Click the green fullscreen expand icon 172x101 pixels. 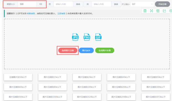point(151,11)
